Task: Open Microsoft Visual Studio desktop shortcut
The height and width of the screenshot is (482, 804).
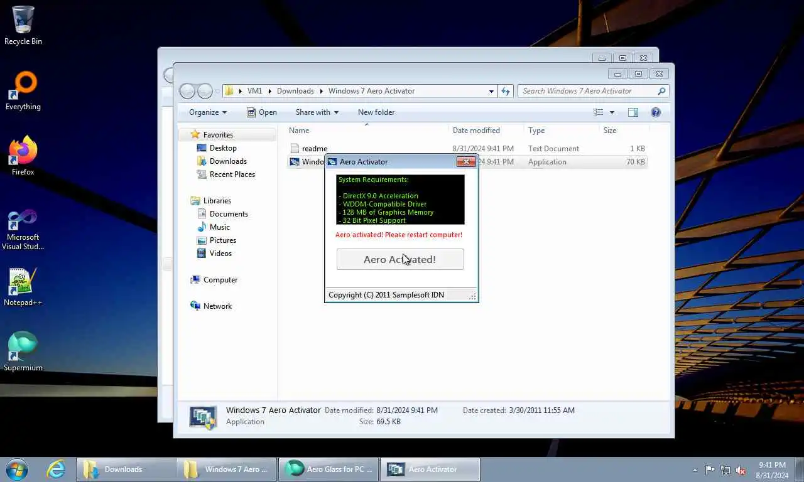Action: point(23,230)
